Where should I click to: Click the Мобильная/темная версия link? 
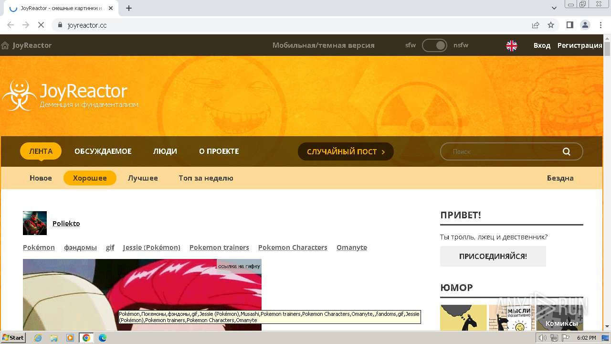323,45
